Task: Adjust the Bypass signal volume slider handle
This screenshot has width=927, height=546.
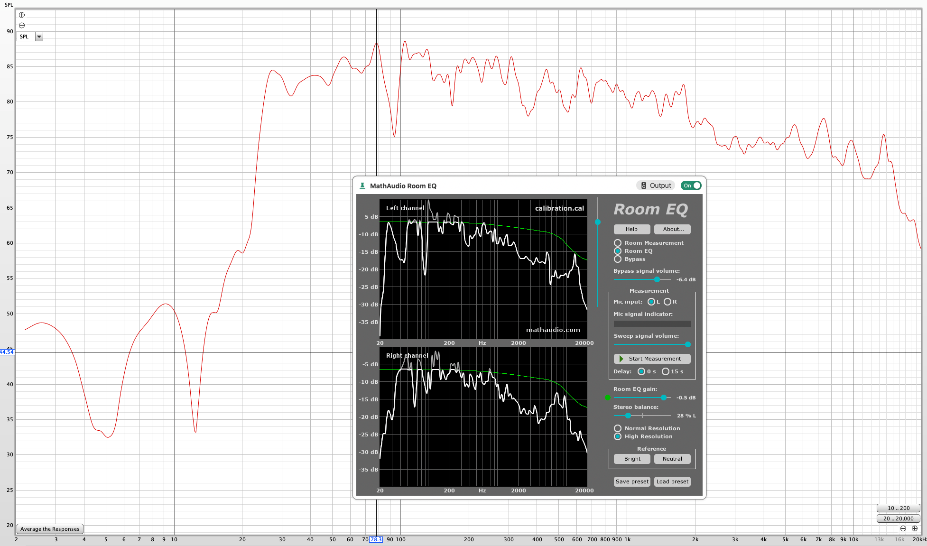Action: point(657,279)
